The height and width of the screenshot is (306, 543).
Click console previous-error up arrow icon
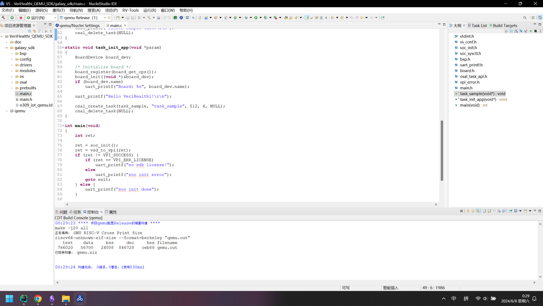click(x=473, y=211)
